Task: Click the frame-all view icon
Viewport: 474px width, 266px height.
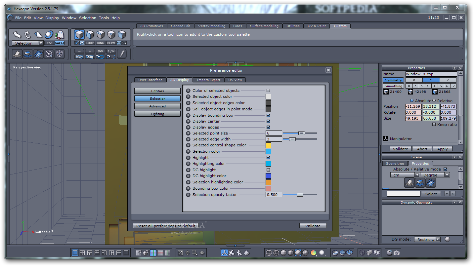Action: (180, 253)
